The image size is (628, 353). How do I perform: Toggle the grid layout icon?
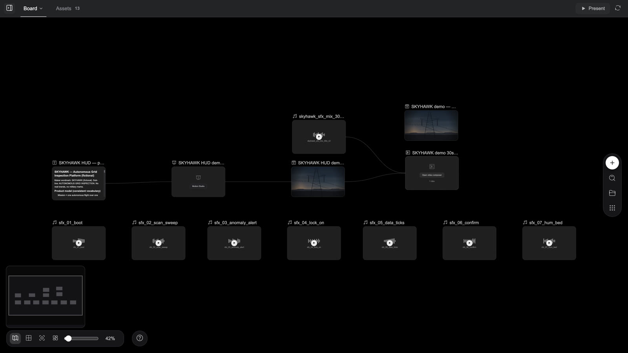click(x=29, y=338)
